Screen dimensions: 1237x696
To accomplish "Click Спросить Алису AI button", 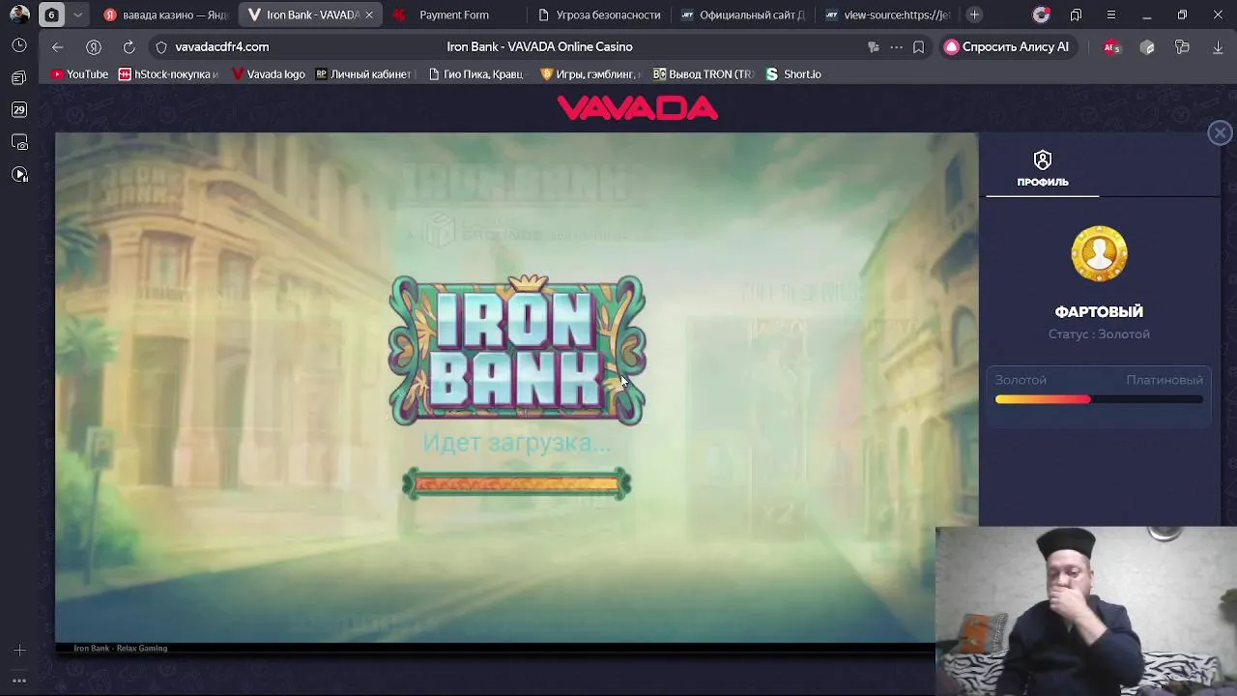I will point(1007,46).
